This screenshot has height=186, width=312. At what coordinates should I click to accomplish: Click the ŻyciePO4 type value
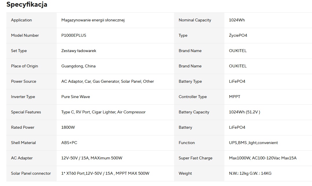point(238,36)
